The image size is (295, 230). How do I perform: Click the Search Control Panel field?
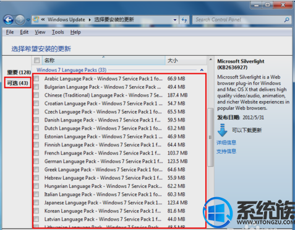[239, 20]
